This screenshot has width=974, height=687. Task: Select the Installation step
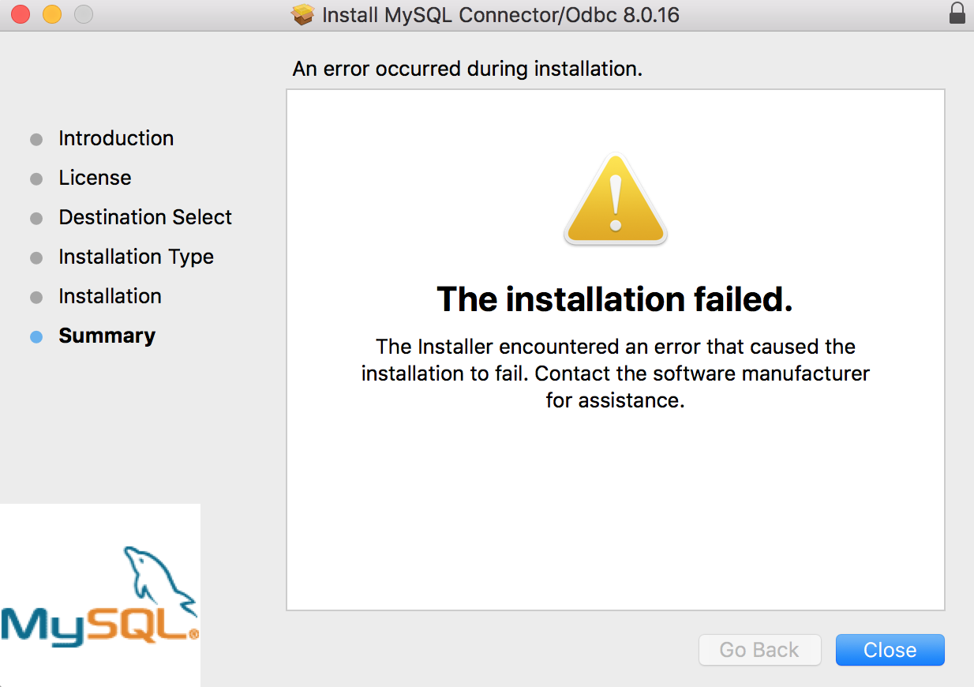click(110, 296)
